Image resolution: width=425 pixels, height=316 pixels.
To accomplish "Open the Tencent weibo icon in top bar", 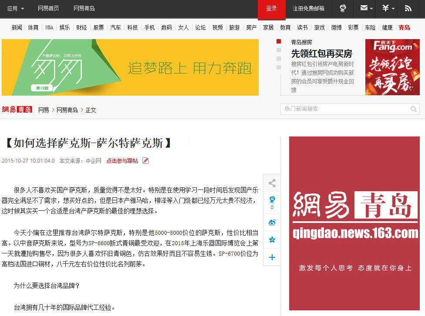I will click(x=343, y=8).
